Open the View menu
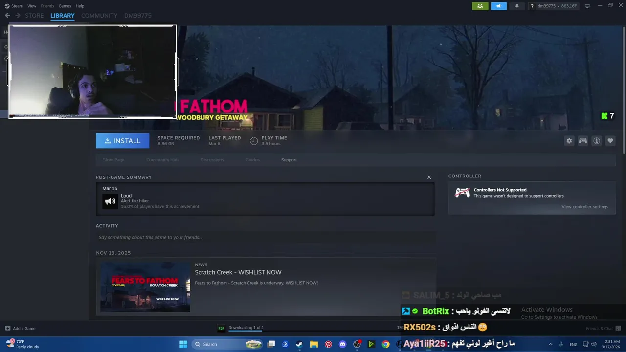 tap(32, 6)
